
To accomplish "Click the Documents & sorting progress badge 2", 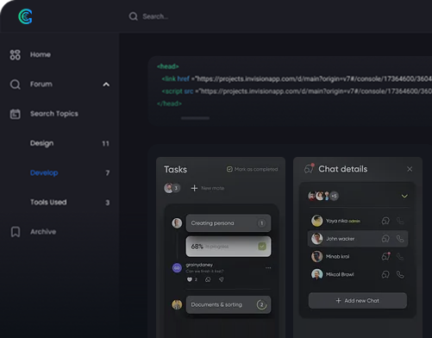I will coord(261,304).
